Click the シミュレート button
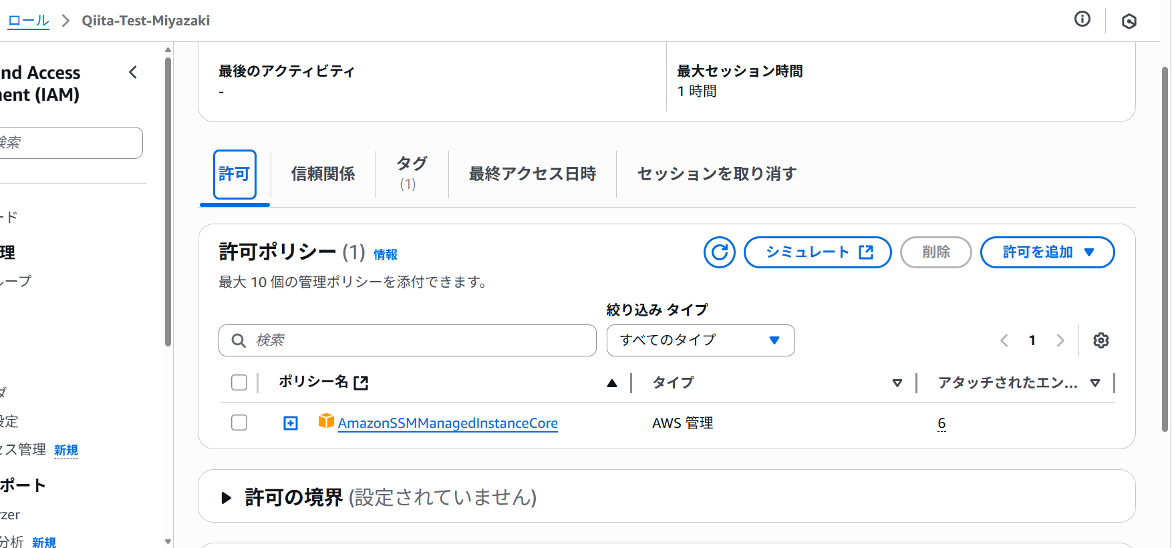 (818, 252)
